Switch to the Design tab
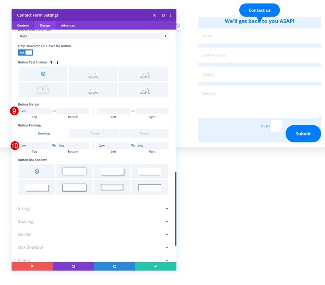The image size is (325, 285). tap(45, 25)
